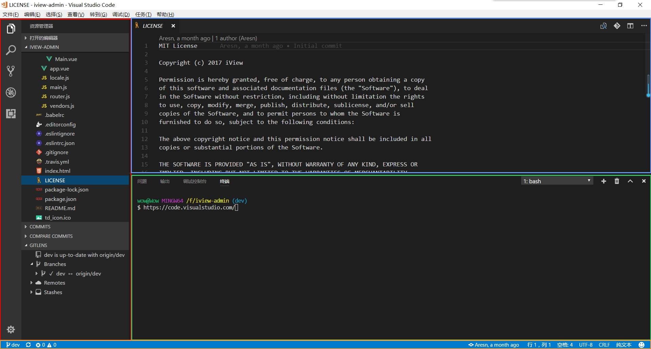The image size is (651, 349).
Task: Change encoding via UTF-8
Action: click(x=586, y=345)
